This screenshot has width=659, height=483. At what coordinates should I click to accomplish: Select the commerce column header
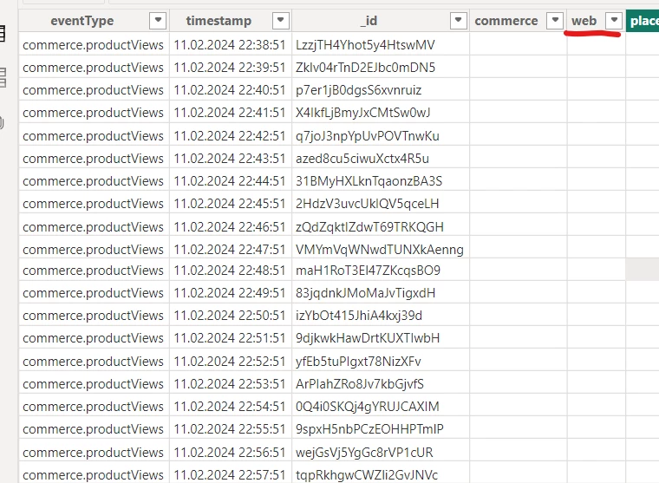tap(506, 21)
